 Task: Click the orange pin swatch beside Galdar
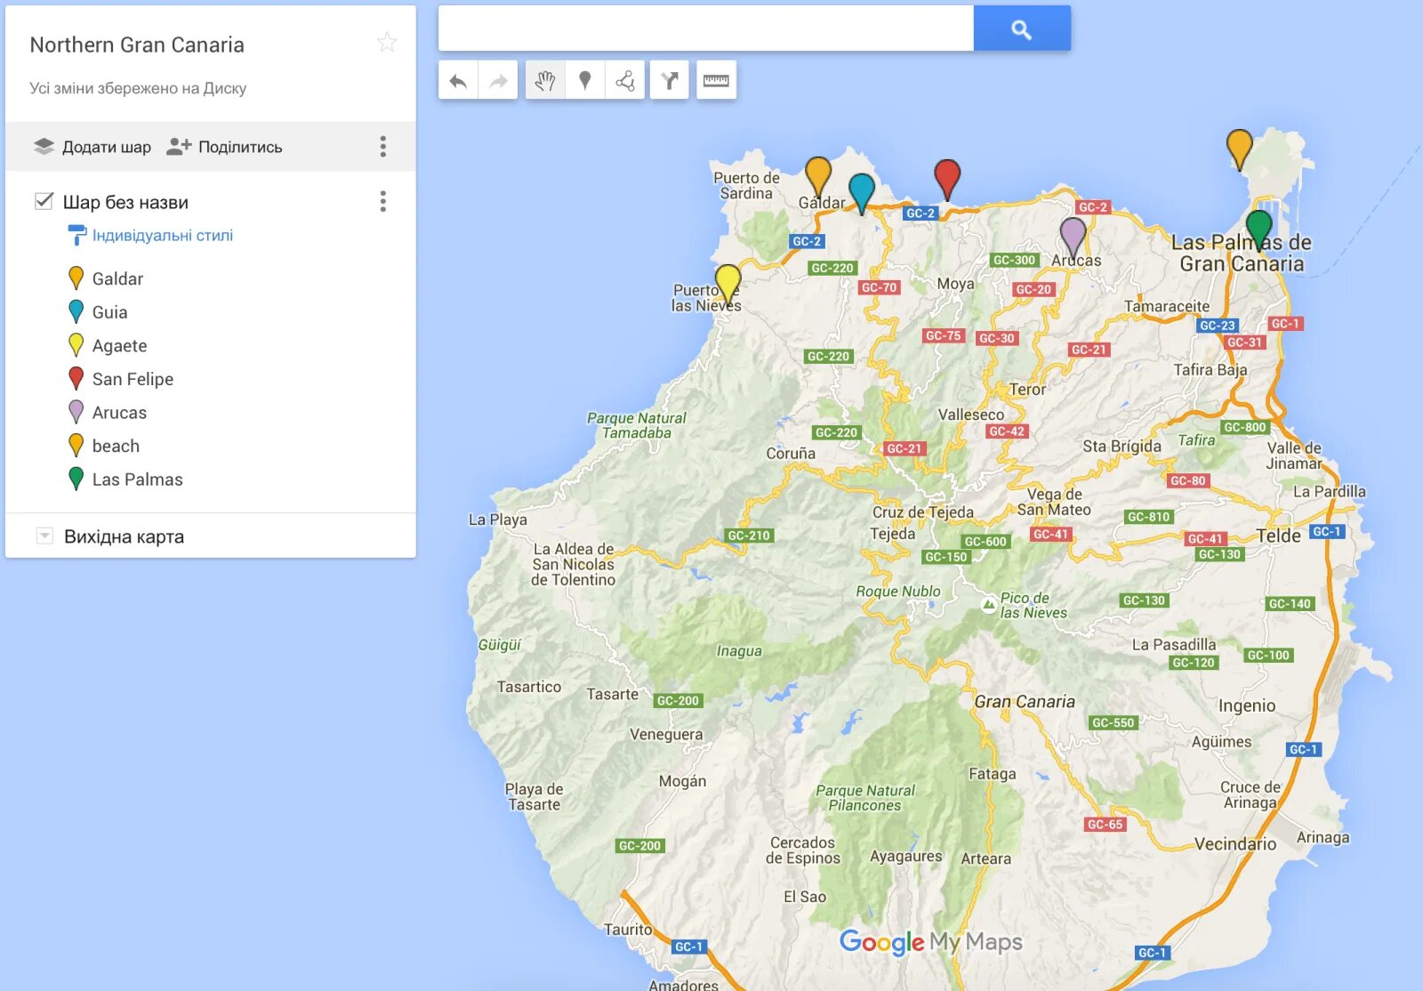76,278
